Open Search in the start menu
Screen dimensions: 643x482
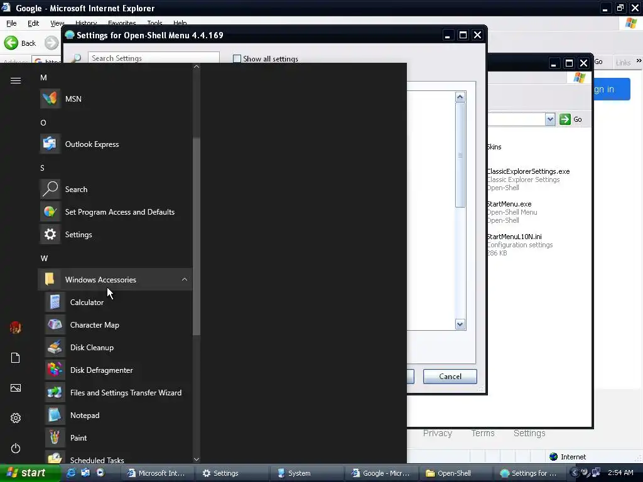115,190
